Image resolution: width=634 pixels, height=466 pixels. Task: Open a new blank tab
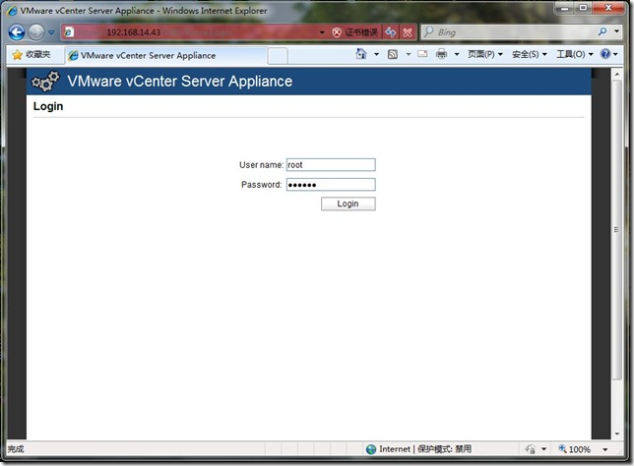tap(278, 56)
